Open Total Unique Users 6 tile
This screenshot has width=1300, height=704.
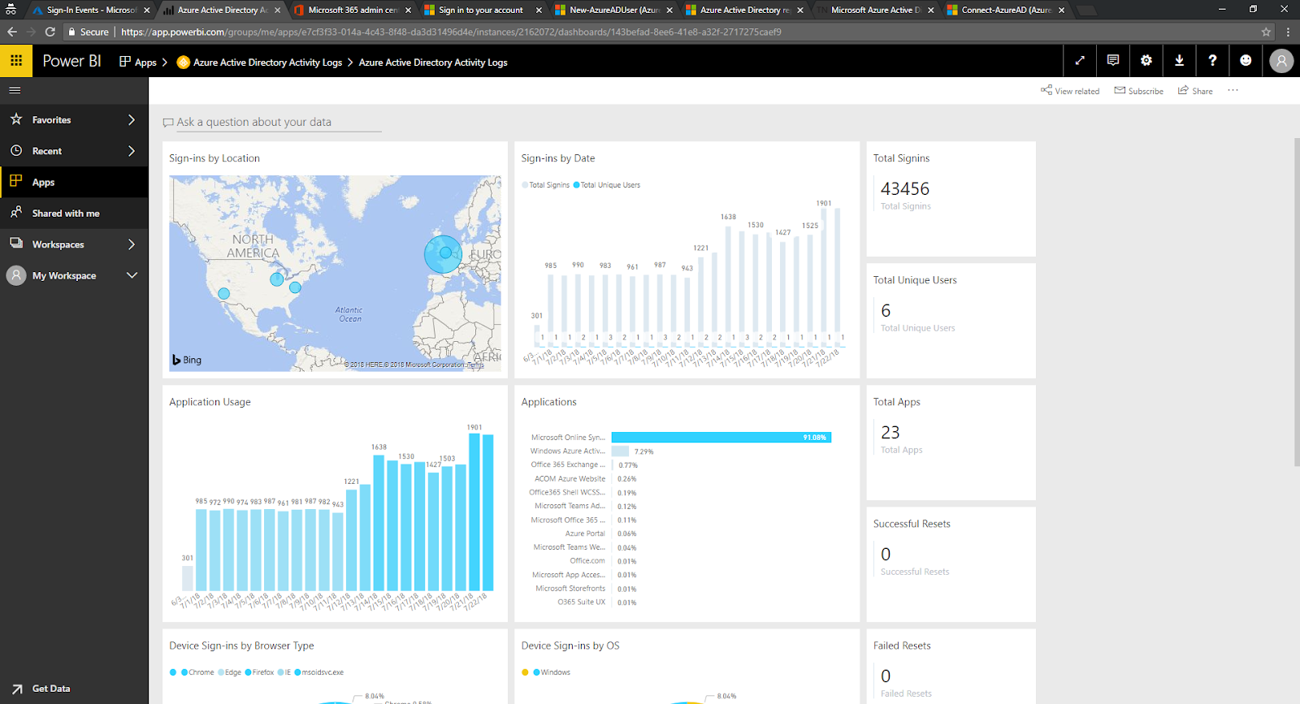[951, 321]
